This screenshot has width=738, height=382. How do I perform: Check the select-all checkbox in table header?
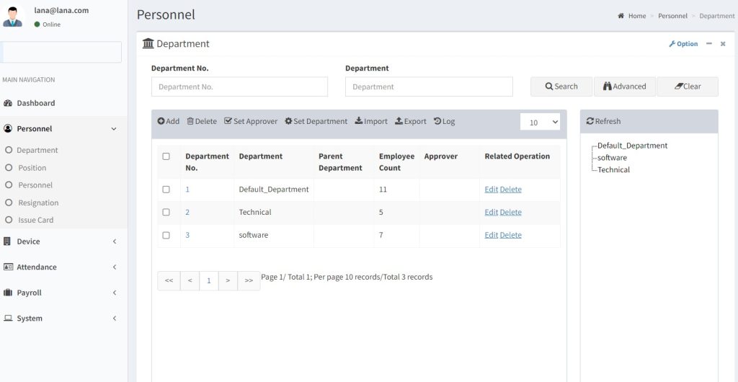click(166, 156)
